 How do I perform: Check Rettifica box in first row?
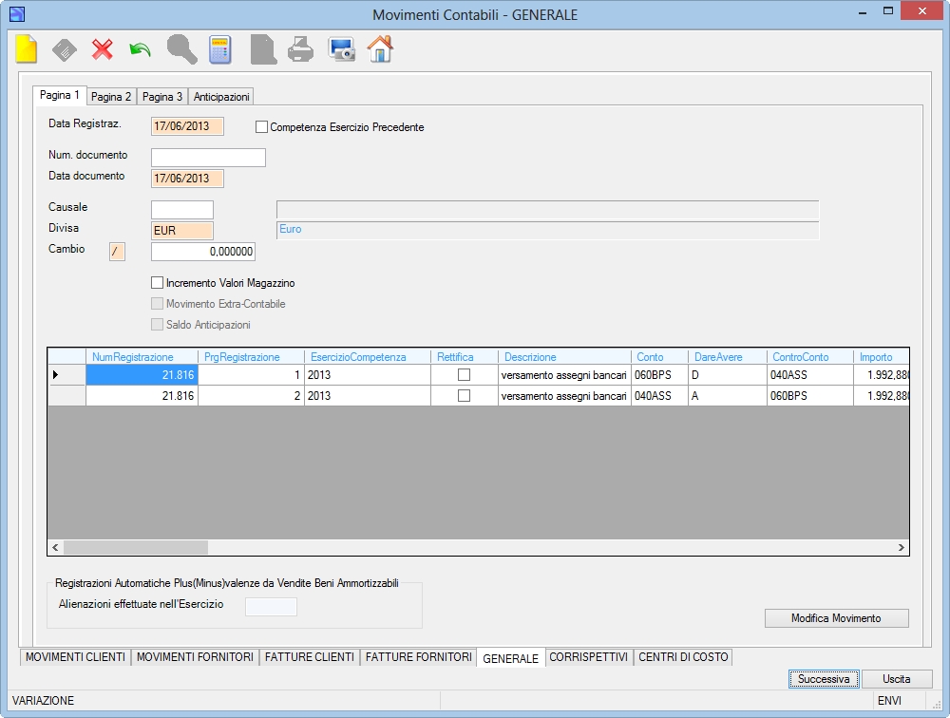coord(465,375)
